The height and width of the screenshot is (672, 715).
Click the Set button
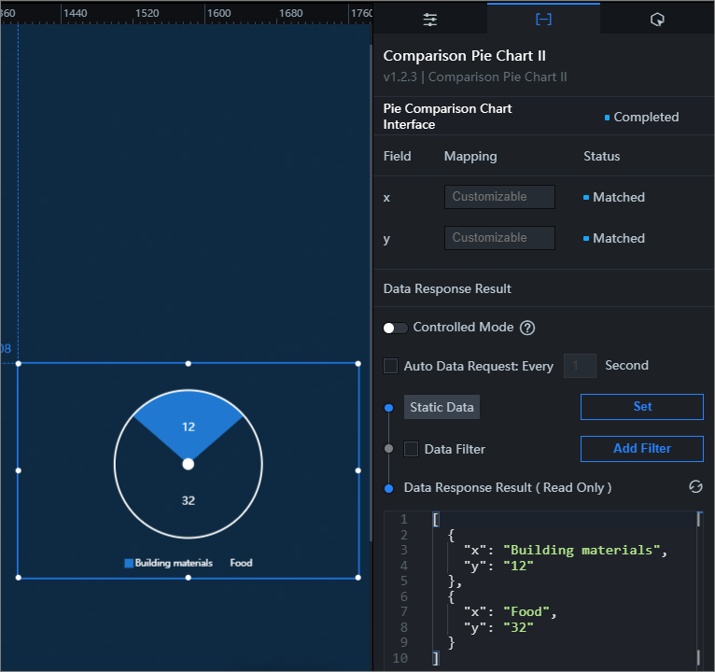point(641,407)
